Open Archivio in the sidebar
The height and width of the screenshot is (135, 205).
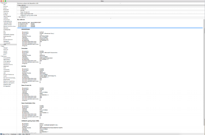tap(6, 6)
